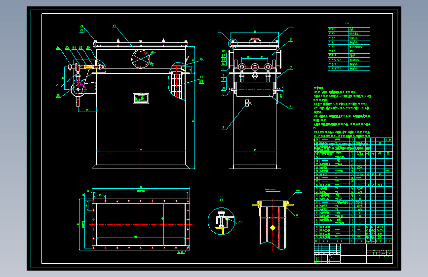
Task: Select callout 29 in the detail circle
Action: [x=239, y=222]
